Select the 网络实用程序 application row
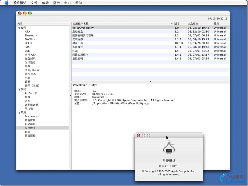The image size is (248, 186). click(x=150, y=55)
